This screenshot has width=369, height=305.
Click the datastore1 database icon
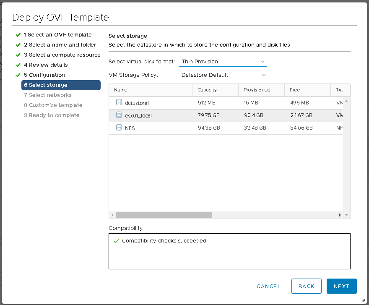119,102
